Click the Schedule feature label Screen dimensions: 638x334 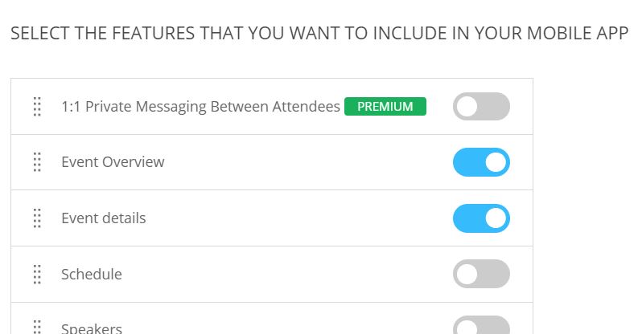92,275
